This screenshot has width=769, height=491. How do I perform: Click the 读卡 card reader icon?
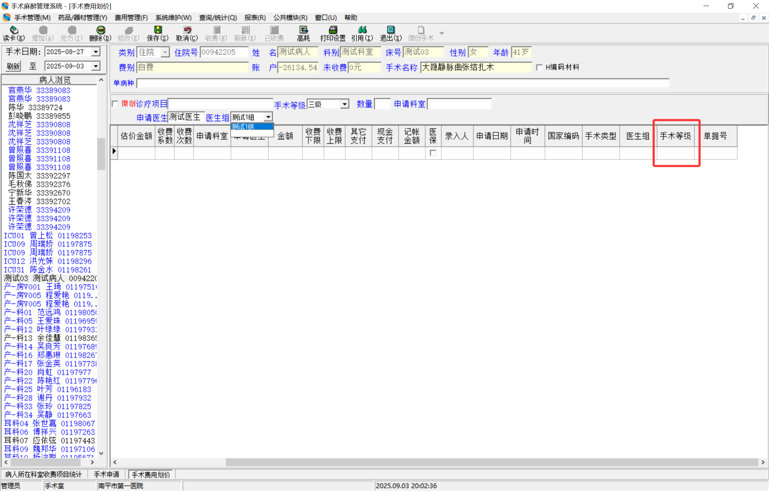pyautogui.click(x=14, y=30)
